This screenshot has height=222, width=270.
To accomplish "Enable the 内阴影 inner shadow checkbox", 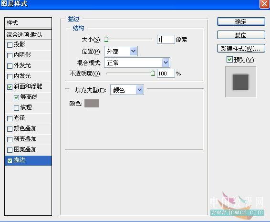I will pos(10,55).
